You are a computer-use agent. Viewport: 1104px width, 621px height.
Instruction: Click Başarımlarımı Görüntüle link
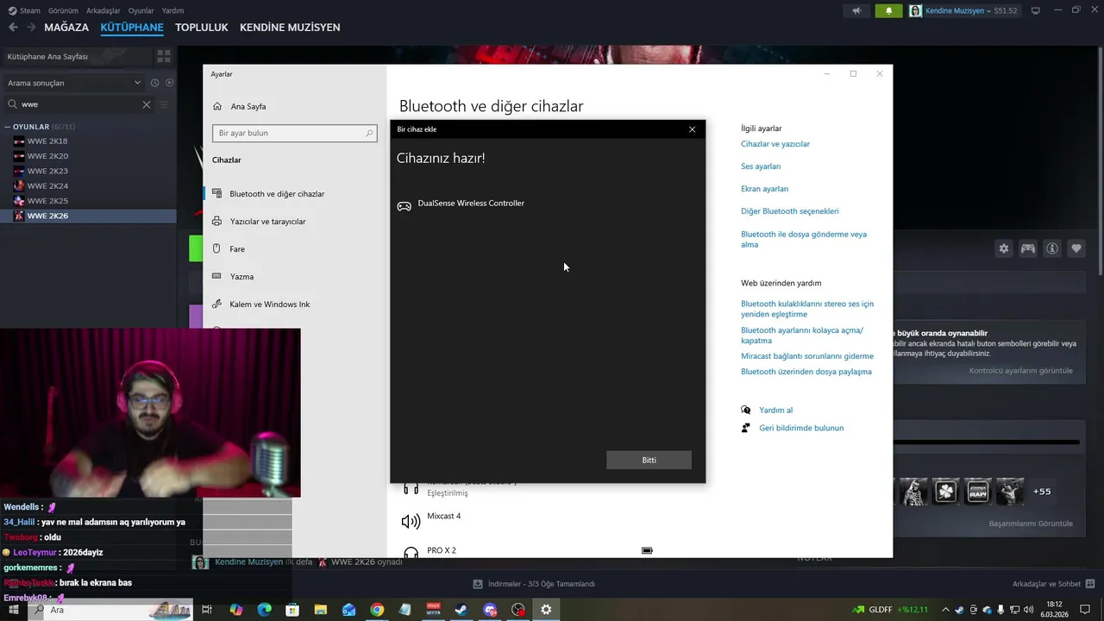(x=1031, y=524)
